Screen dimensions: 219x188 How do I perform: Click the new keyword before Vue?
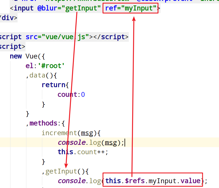[16, 56]
